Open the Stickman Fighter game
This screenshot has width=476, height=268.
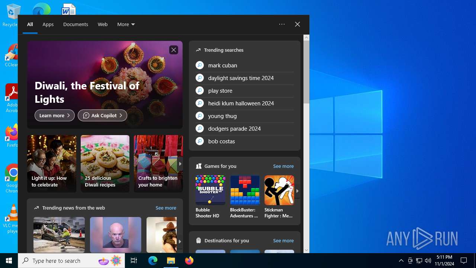point(279,197)
